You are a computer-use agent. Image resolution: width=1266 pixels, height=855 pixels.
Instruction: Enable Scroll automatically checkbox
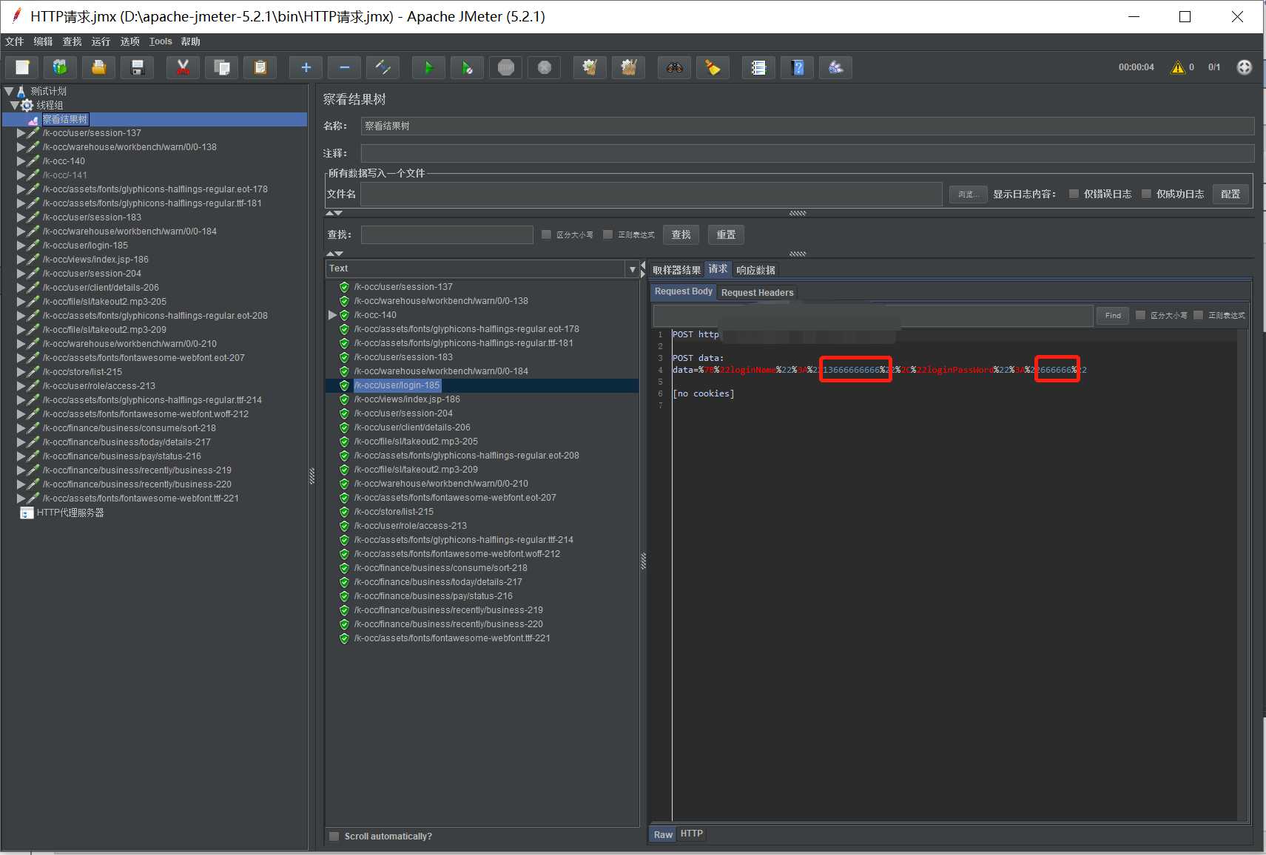click(x=334, y=836)
